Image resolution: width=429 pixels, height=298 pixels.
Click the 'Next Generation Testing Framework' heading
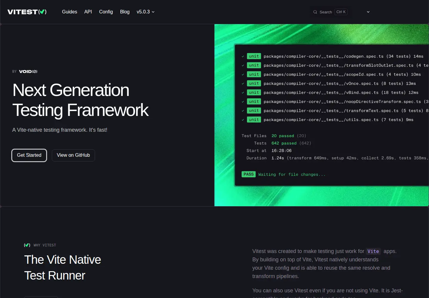[80, 100]
